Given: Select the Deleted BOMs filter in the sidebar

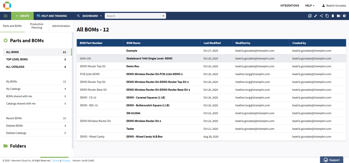Looking at the screenshot, I should click(14, 125).
